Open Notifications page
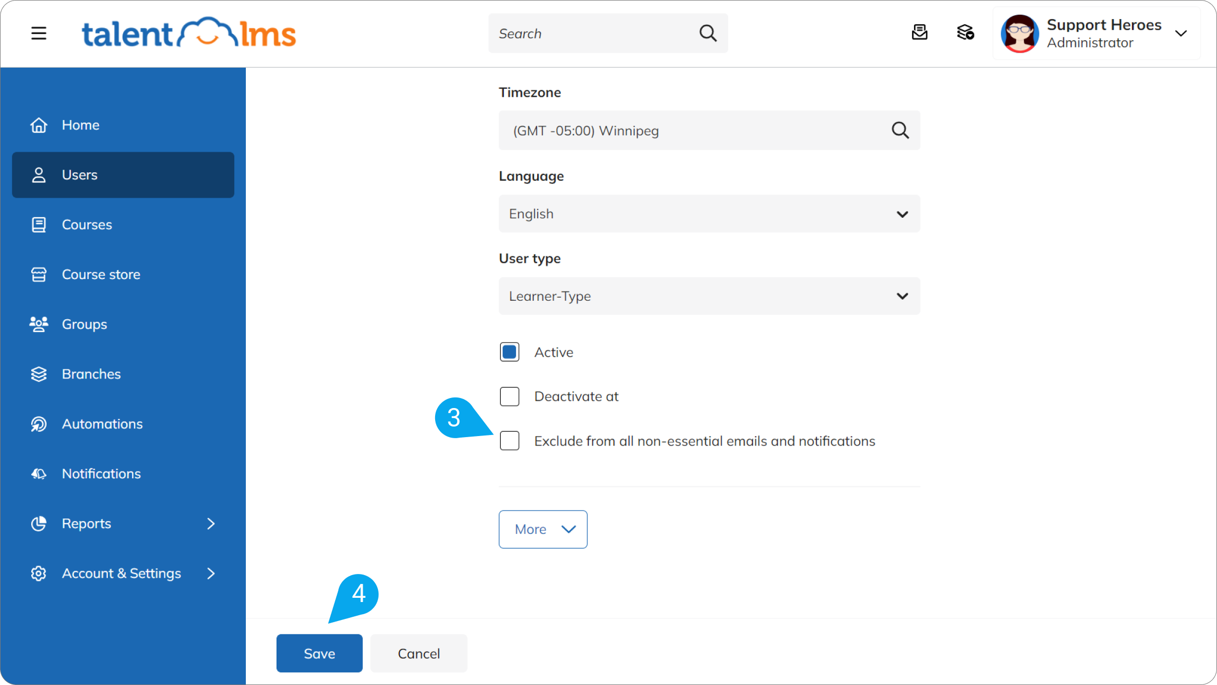Screen dimensions: 1217x685 tap(123, 474)
